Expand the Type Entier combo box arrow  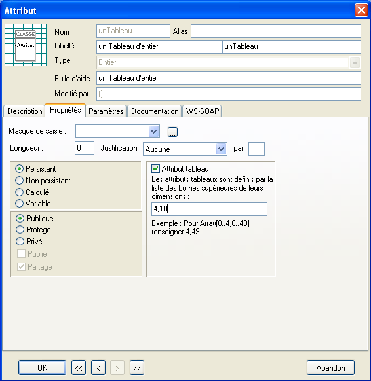point(355,62)
